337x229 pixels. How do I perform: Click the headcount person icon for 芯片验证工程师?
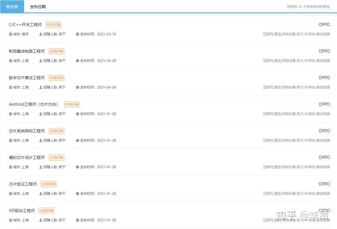41,193
